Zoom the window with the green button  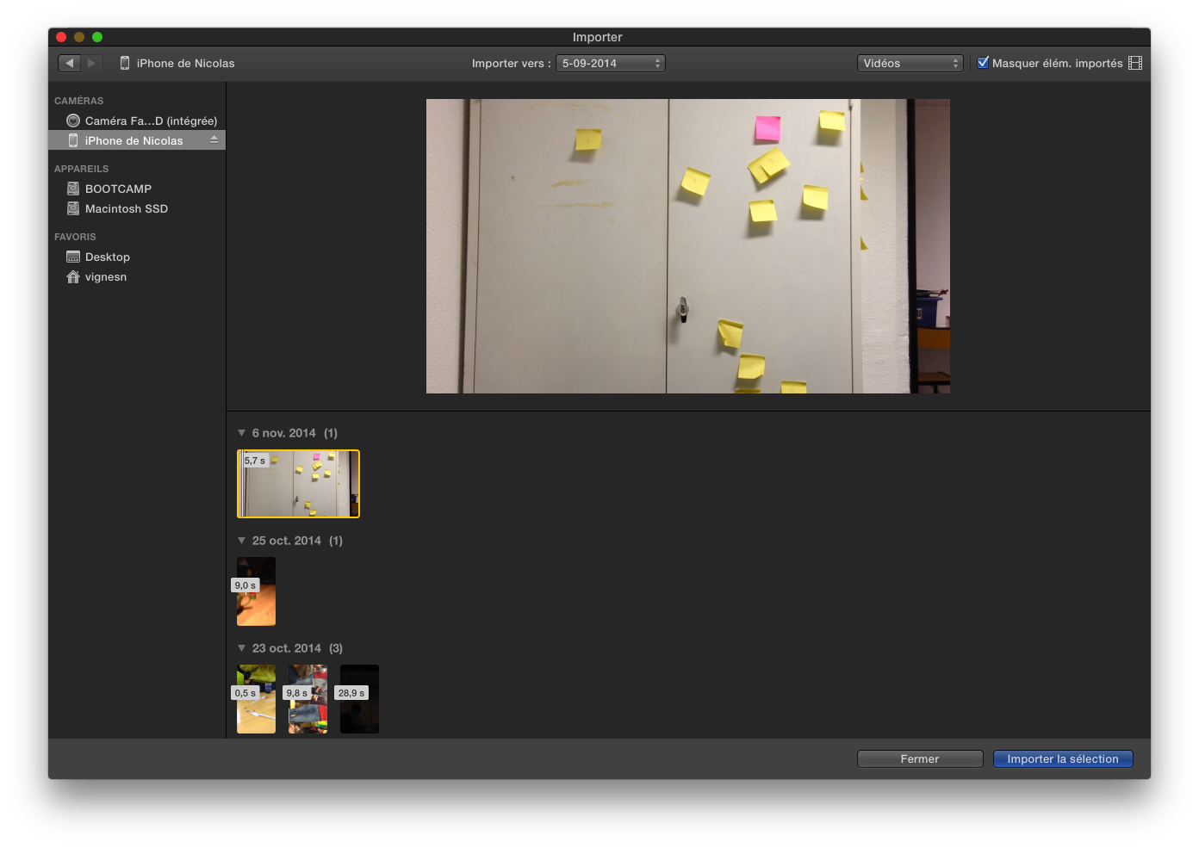[x=97, y=37]
